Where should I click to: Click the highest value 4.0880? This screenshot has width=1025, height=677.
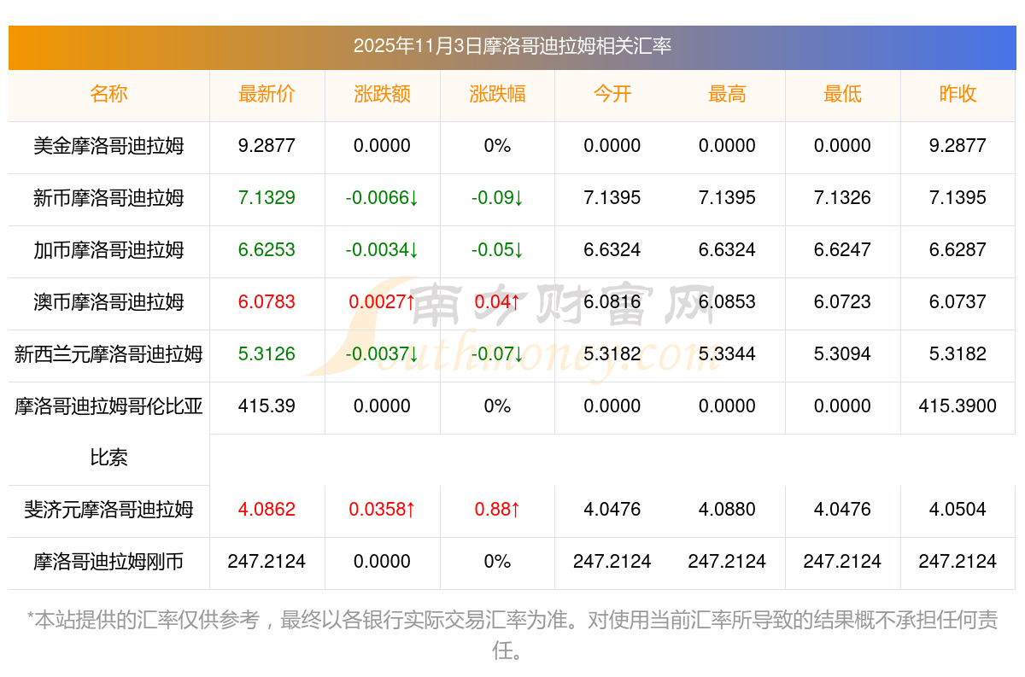coord(727,510)
